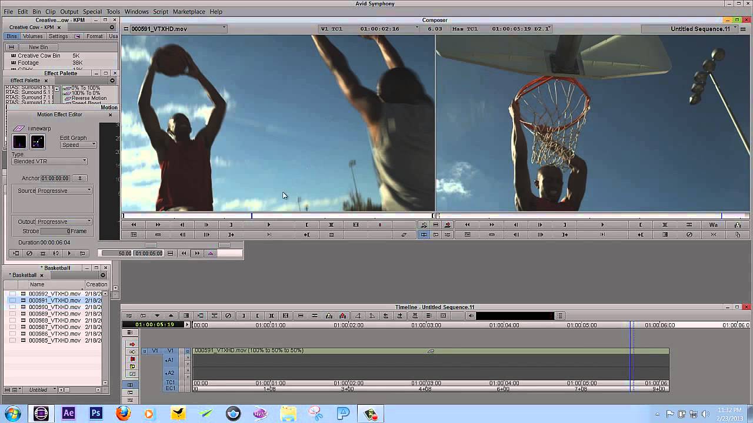Image resolution: width=753 pixels, height=423 pixels.
Task: Click the Creation column header in Basketball bin
Action: pos(96,284)
